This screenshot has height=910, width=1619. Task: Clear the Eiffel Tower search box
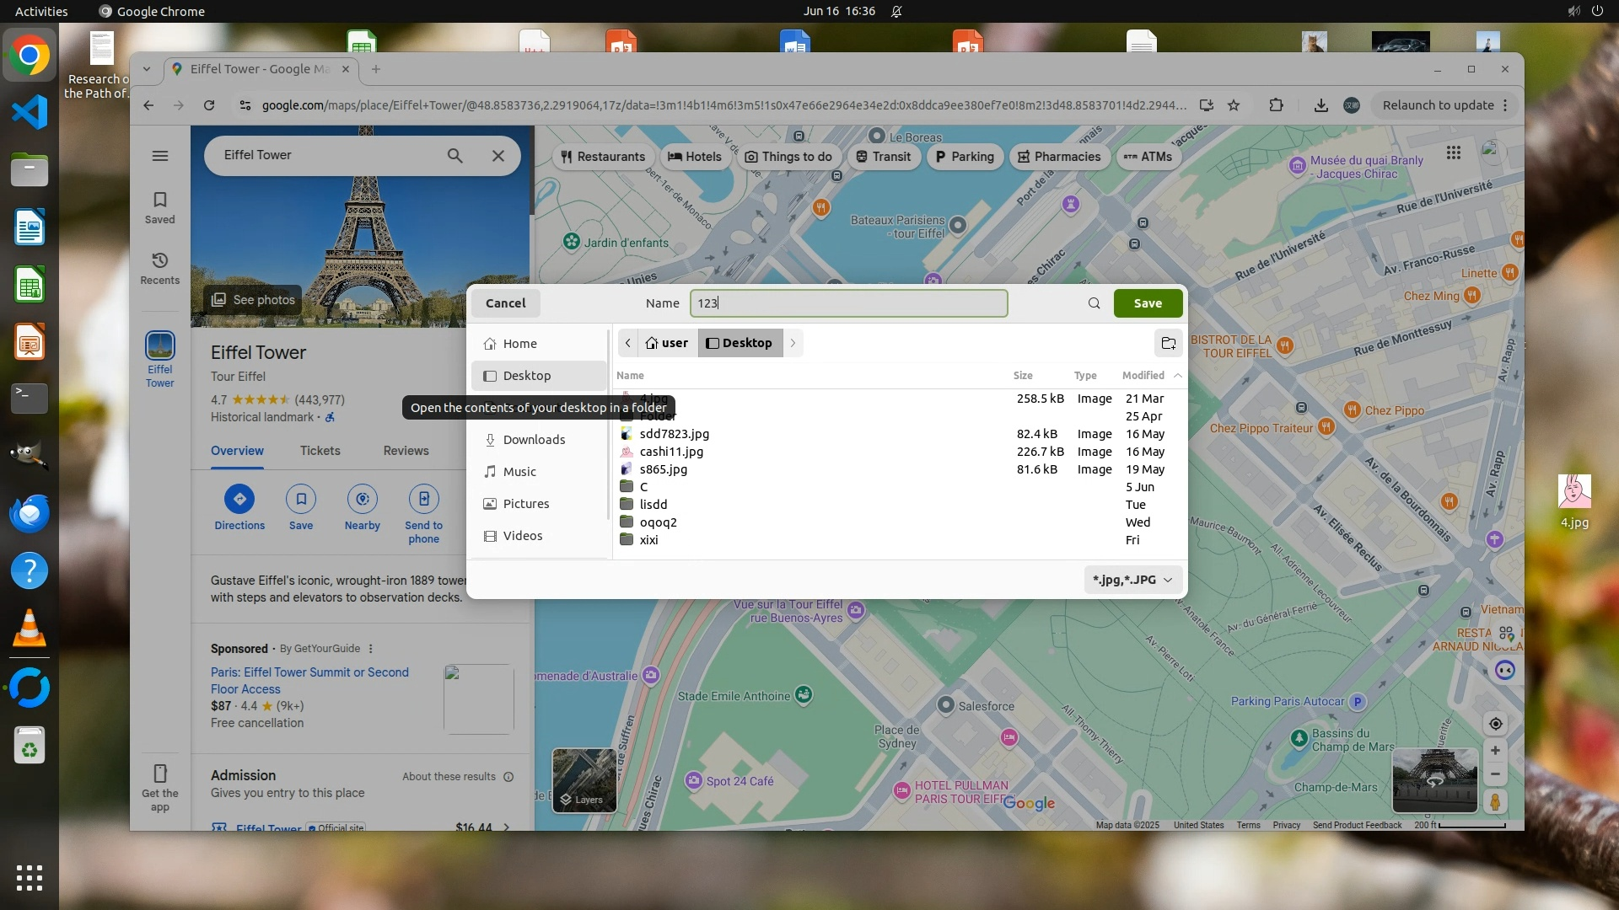[x=498, y=156]
